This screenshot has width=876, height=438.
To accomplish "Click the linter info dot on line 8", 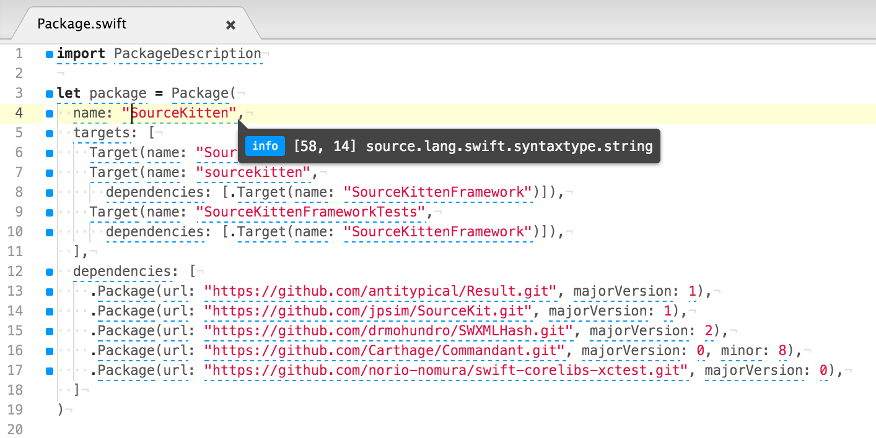I will pyautogui.click(x=49, y=193).
